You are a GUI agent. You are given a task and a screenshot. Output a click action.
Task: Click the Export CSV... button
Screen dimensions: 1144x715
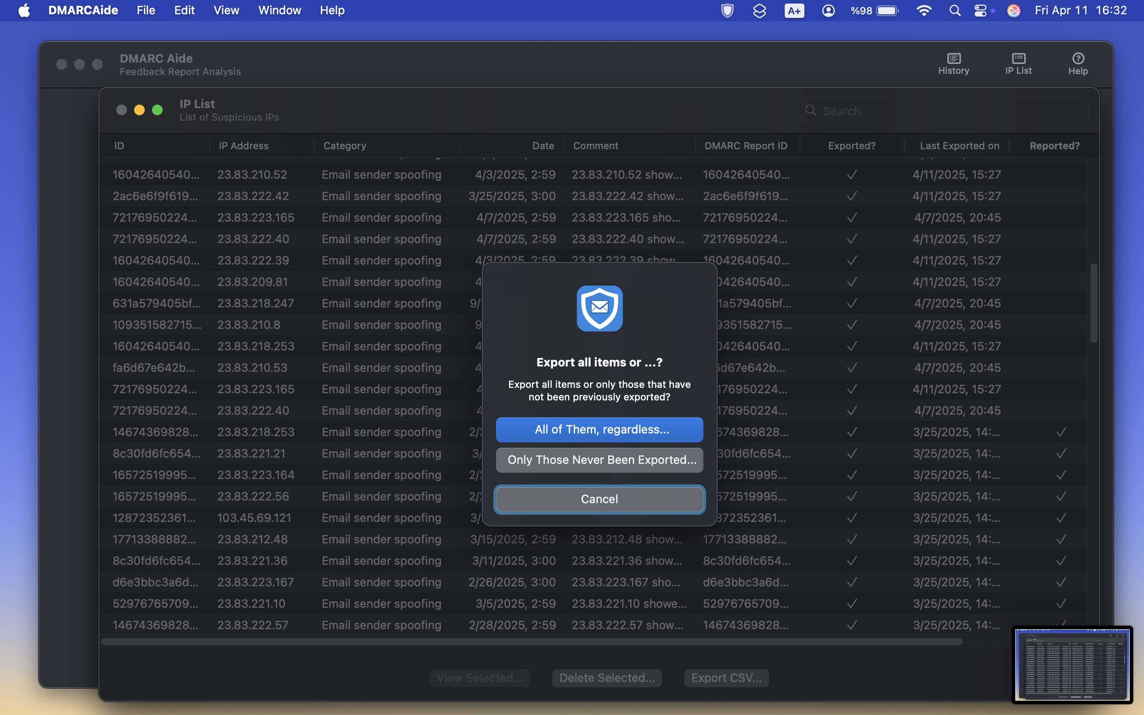coord(726,678)
